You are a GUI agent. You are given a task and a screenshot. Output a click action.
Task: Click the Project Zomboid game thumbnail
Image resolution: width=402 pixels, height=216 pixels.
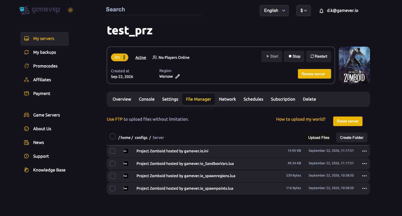pyautogui.click(x=354, y=65)
